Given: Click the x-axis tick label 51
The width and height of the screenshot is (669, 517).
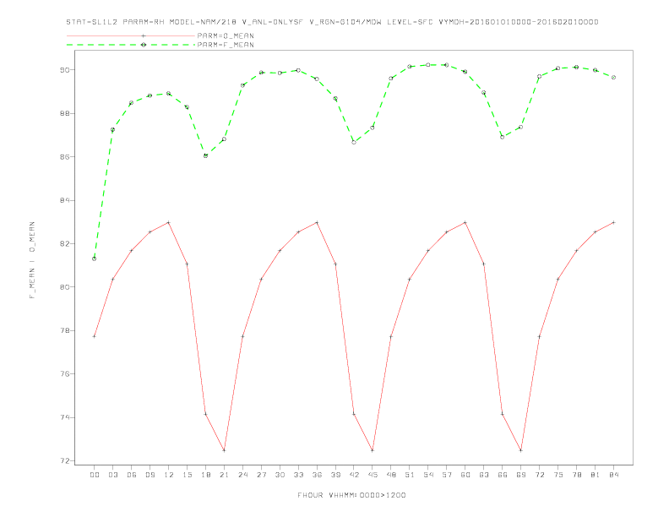Looking at the screenshot, I should coord(410,475).
